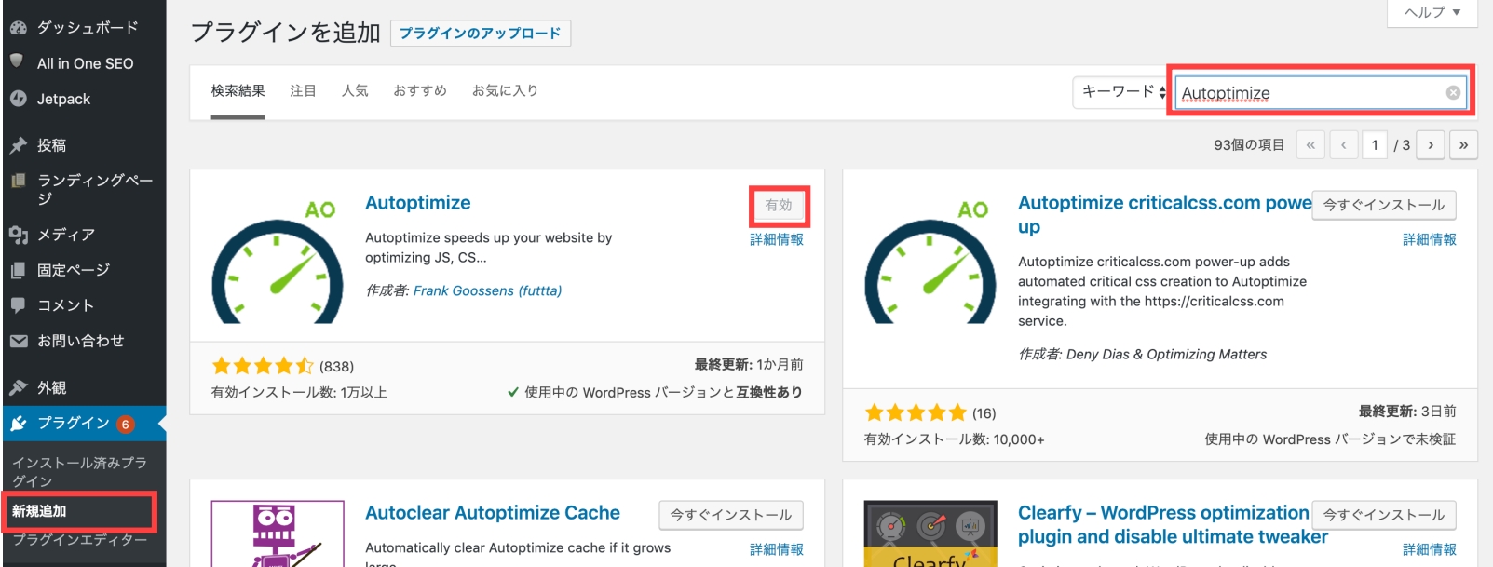This screenshot has height=567, width=1493.
Task: Open the Autoptimize plugin title link
Action: [418, 203]
